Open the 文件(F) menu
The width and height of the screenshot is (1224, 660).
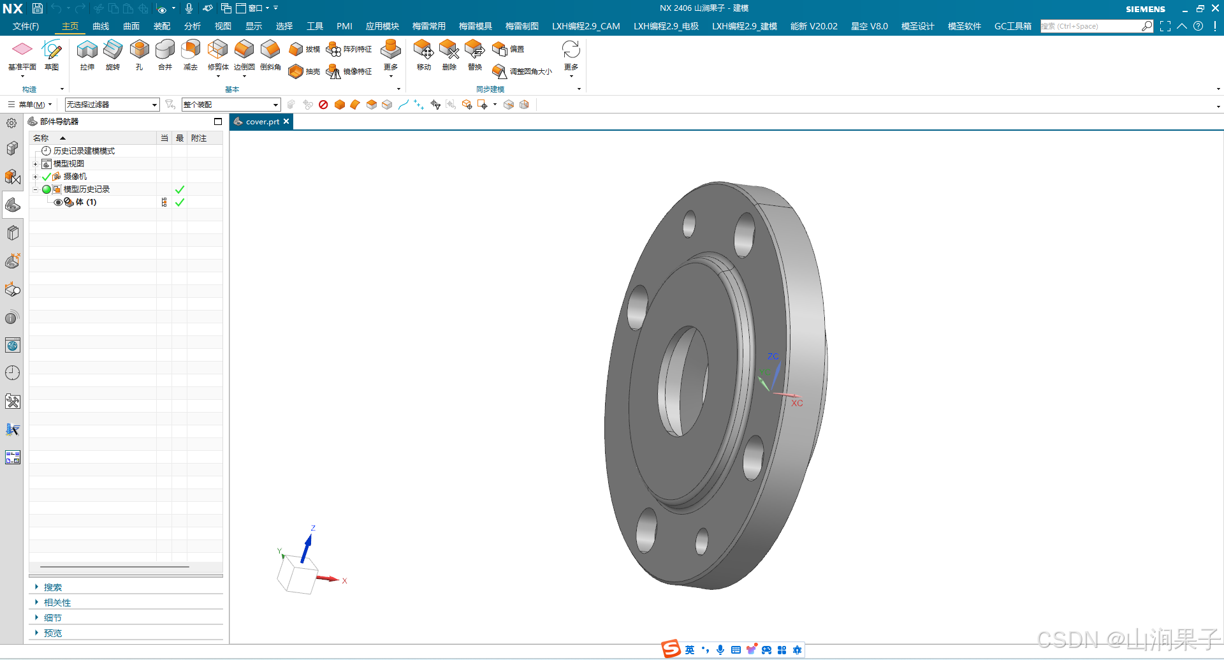click(25, 26)
